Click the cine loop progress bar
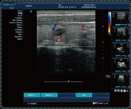131x109 pixels. 57,82
